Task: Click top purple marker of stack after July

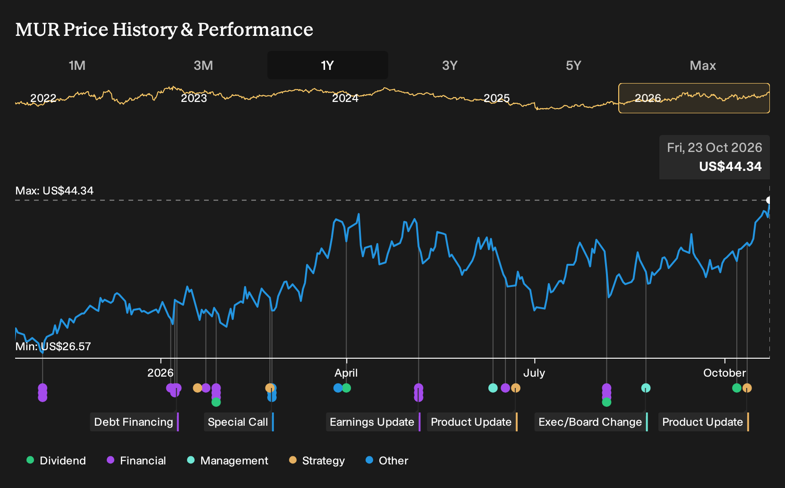Action: (607, 388)
